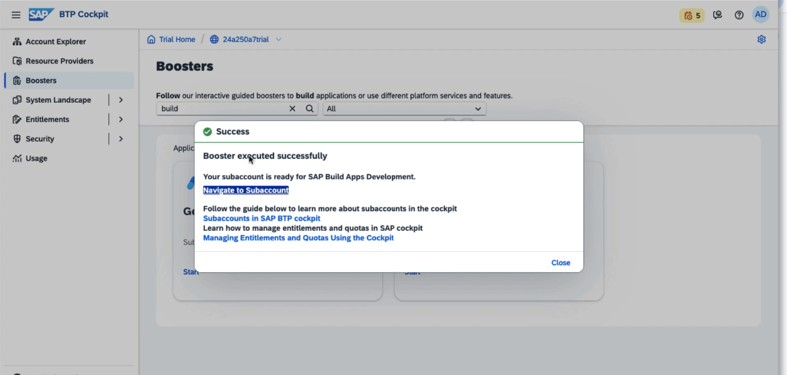Open the Entitlements section

48,119
